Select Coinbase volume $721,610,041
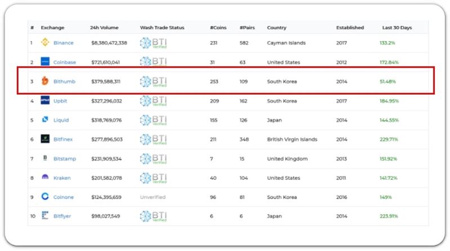Screen dimensions: 450x251 [x=106, y=62]
